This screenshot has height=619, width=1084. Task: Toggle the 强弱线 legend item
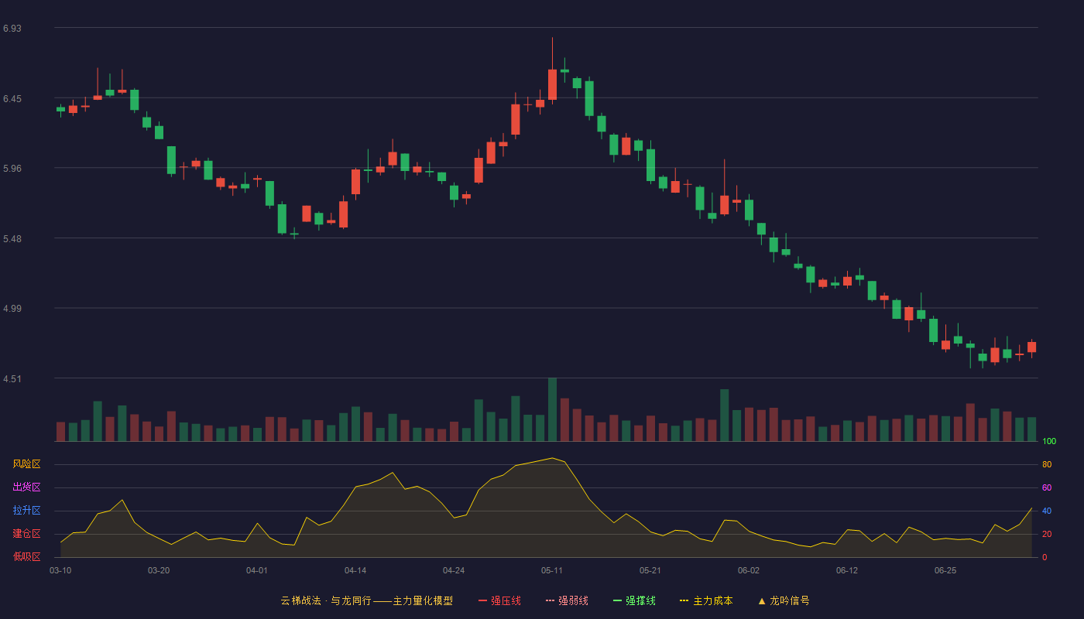pos(567,600)
